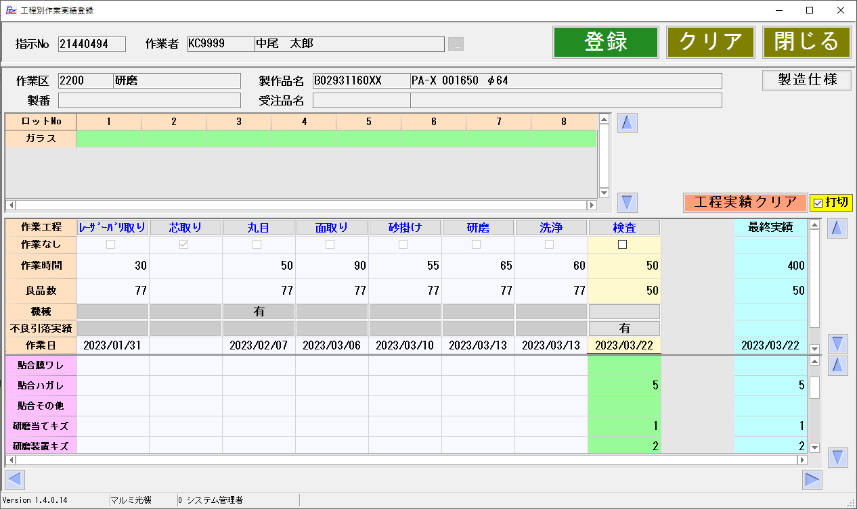Click the down arrow beside the lot table
857x509 pixels.
click(628, 202)
